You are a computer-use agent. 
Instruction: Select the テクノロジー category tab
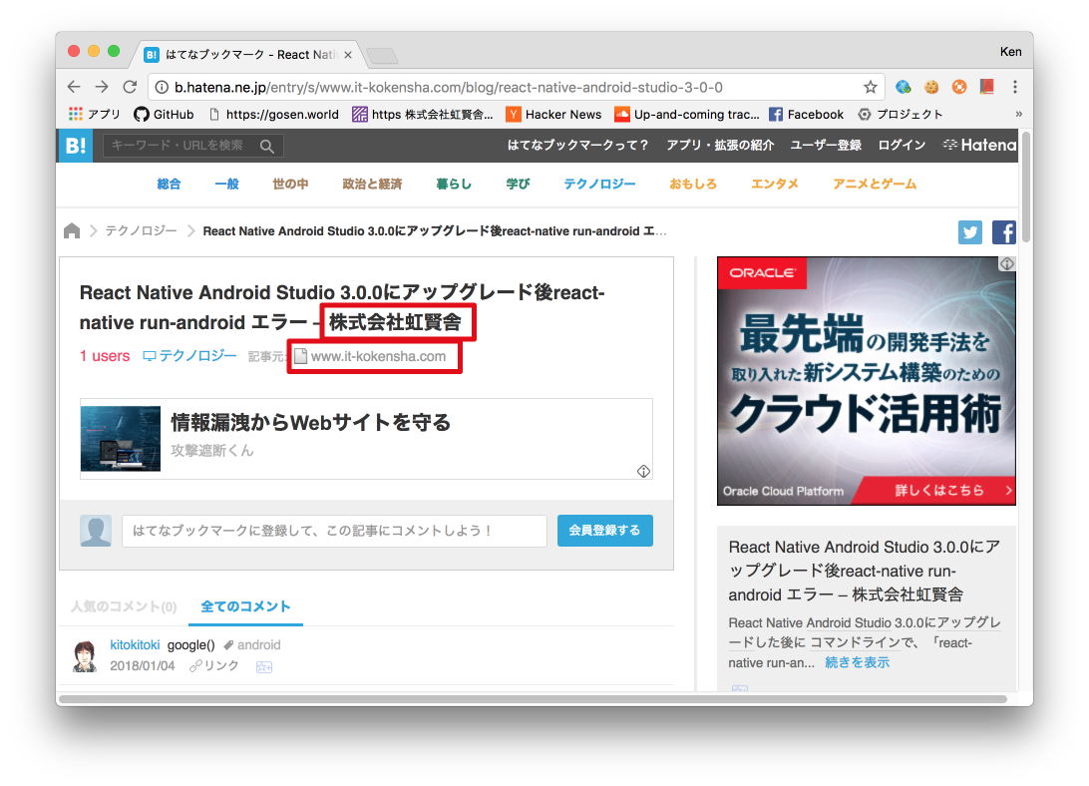(599, 184)
